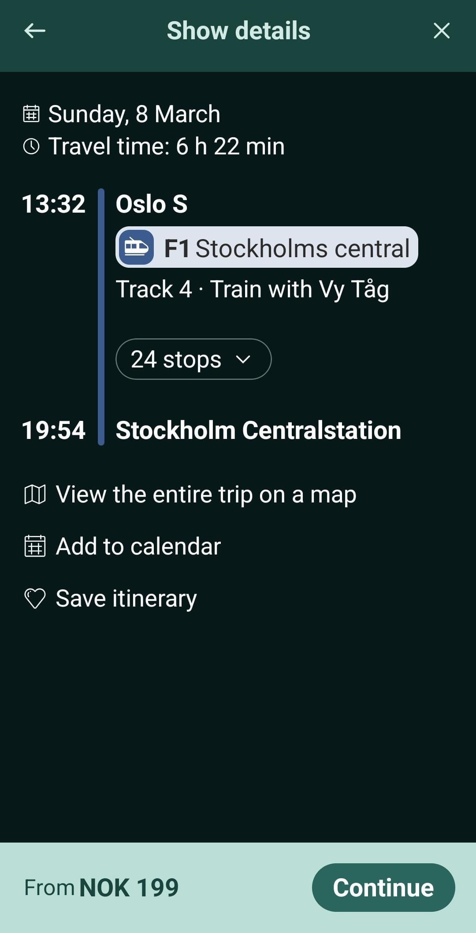Tap the train icon in the F1 badge

tap(136, 247)
